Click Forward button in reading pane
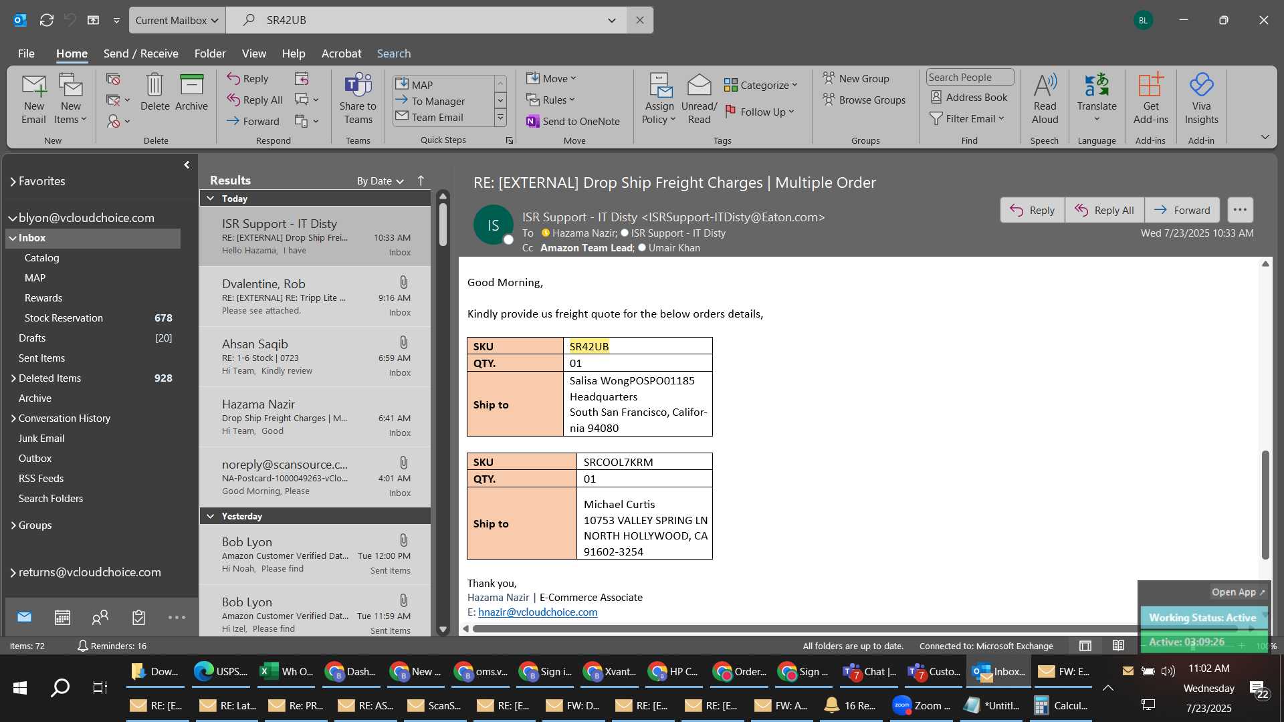The image size is (1284, 722). pyautogui.click(x=1182, y=210)
